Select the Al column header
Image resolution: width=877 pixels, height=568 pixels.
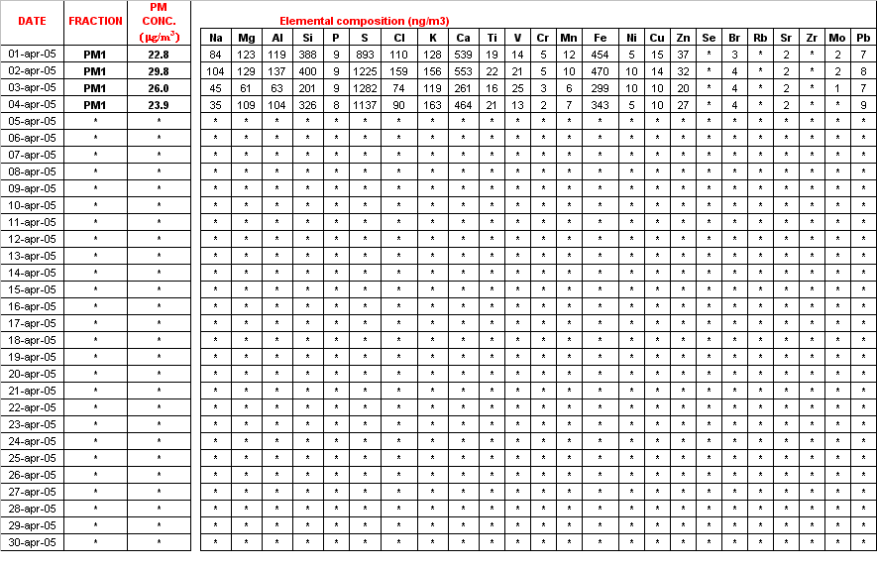(x=276, y=38)
